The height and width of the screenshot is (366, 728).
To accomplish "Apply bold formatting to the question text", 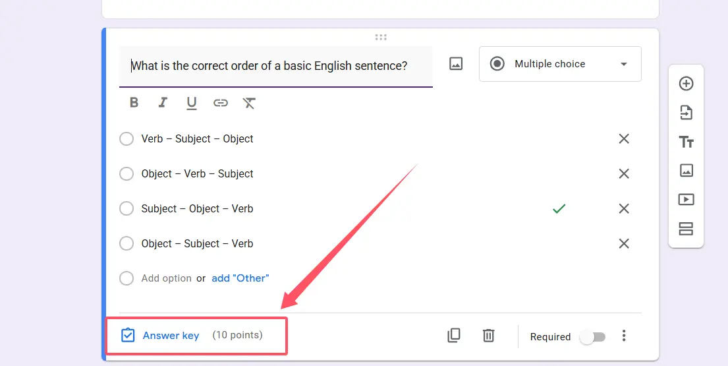I will [x=134, y=103].
